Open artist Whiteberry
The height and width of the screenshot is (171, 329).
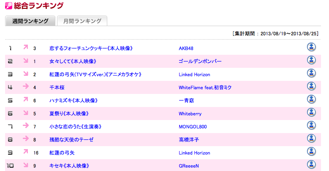point(190,114)
